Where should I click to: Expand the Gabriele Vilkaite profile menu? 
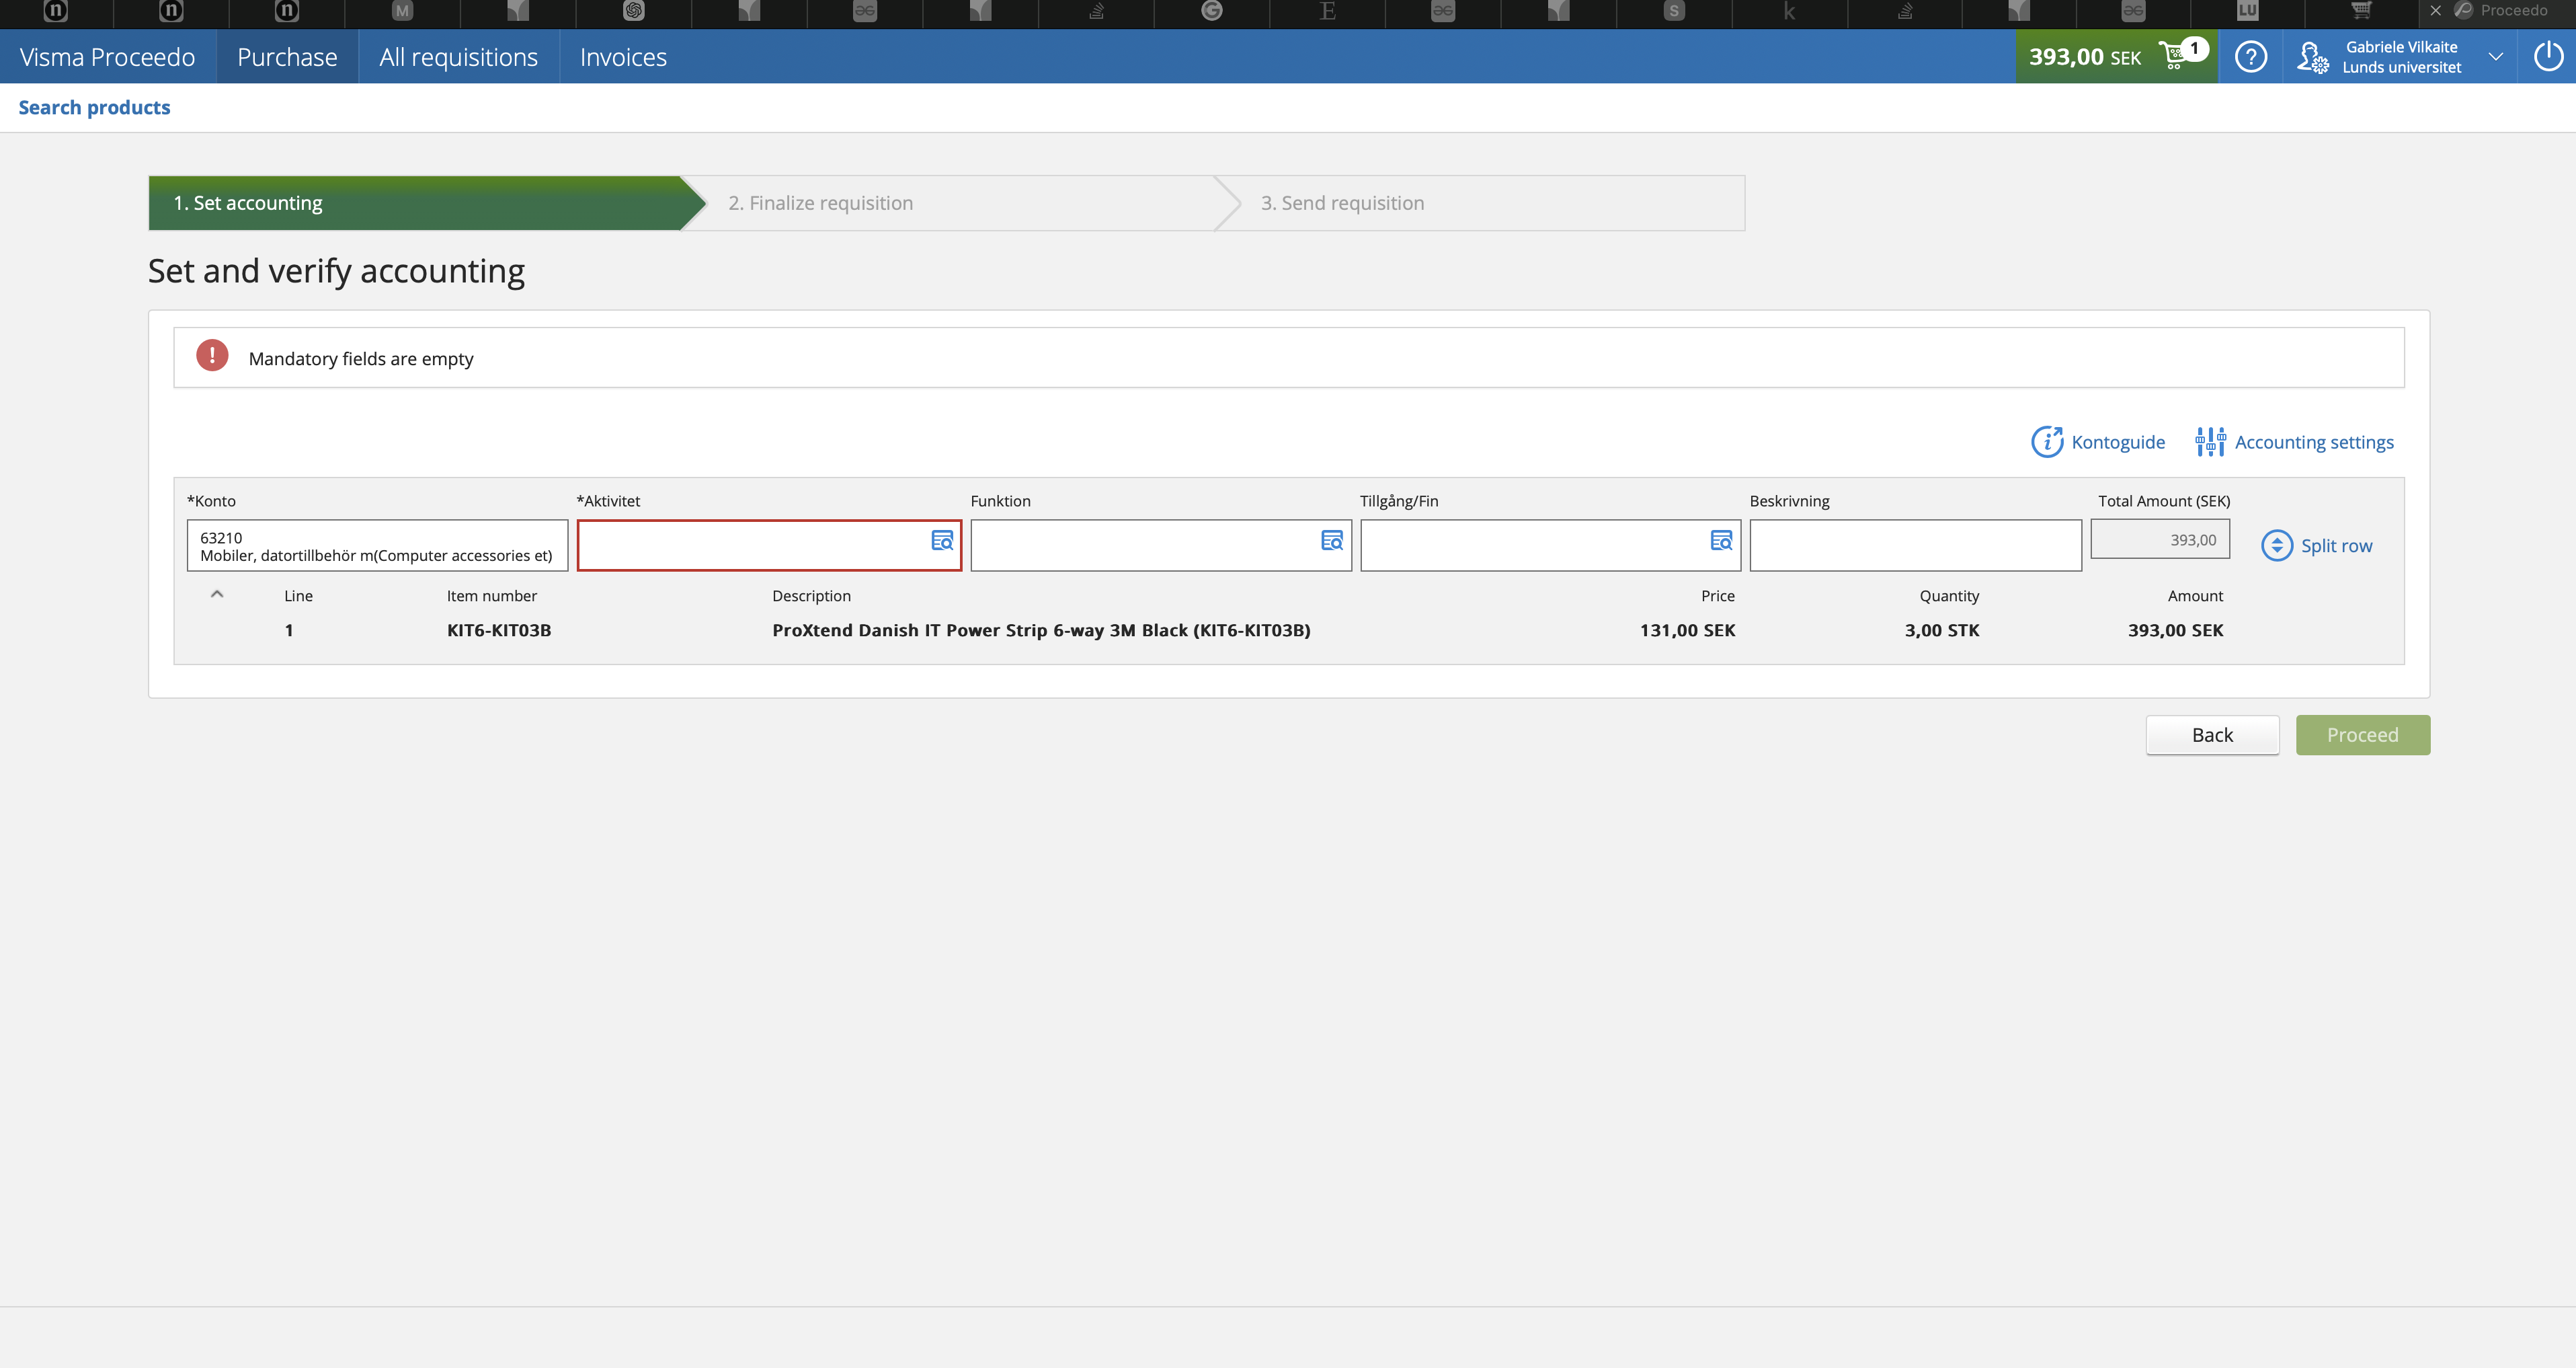[2312, 56]
